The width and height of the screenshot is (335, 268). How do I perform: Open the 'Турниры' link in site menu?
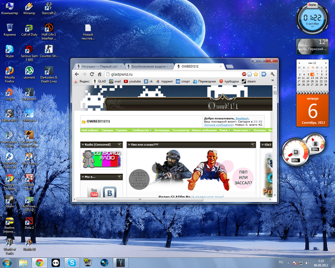[107, 130]
